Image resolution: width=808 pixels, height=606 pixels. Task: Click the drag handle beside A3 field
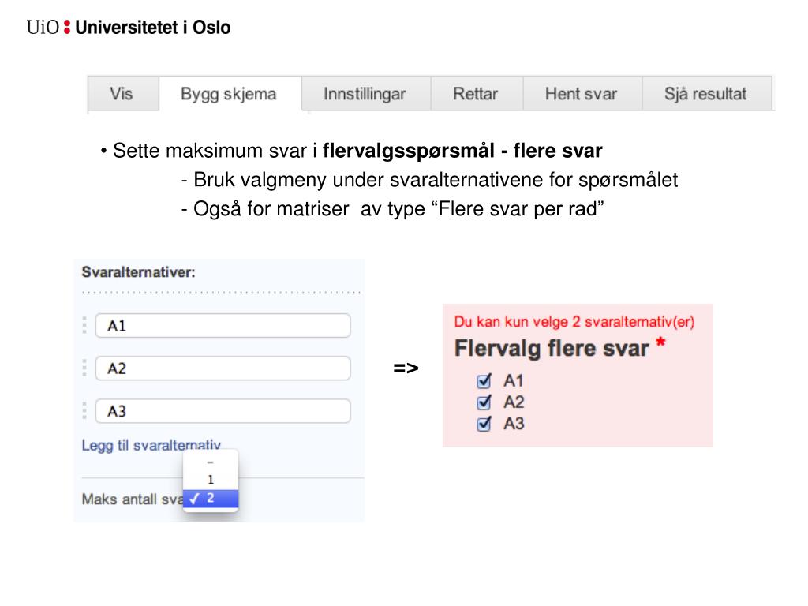click(84, 410)
